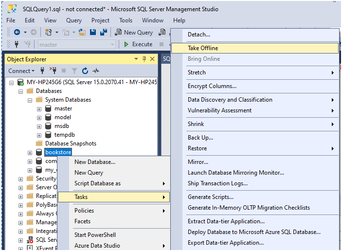The width and height of the screenshot is (342, 251).
Task: Click the Cancel Executing Query stop icon
Action: (x=162, y=44)
